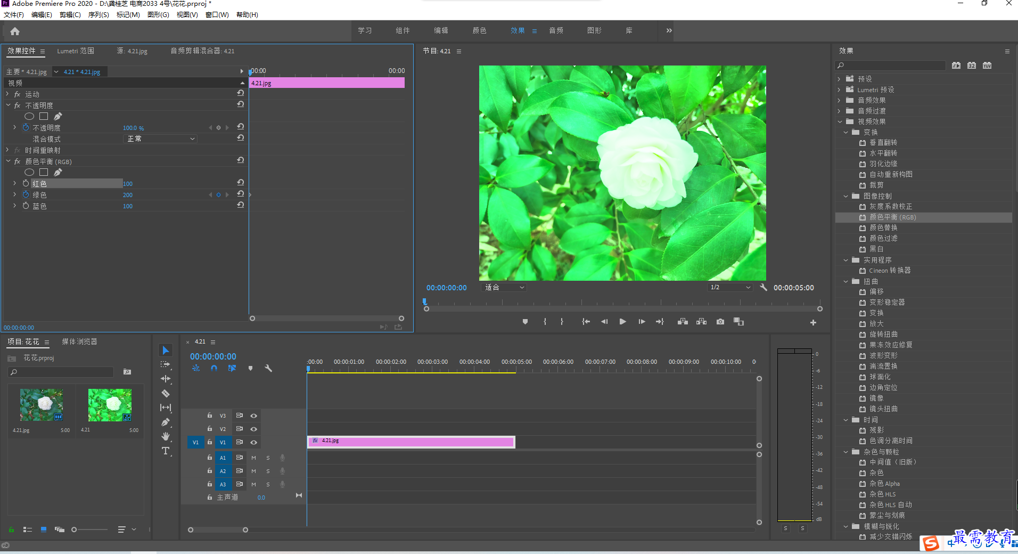Open the button editor plus icon
Screen dimensions: 1018x554
point(813,322)
